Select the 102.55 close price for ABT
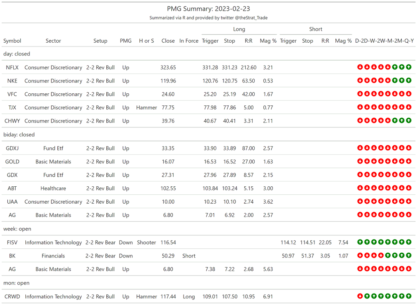Screen dimensions: 417x305 (x=168, y=188)
